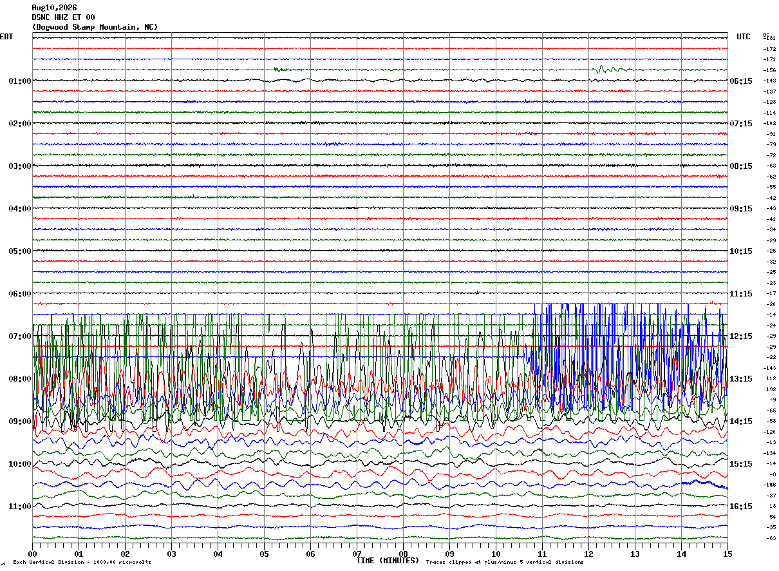Select the 10:00 EDT row label
Image resolution: width=779 pixels, height=571 pixels.
pos(20,464)
